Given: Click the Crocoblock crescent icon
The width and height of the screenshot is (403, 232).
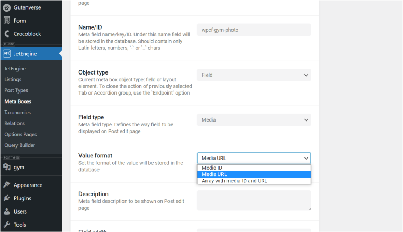Looking at the screenshot, I should (x=7, y=34).
